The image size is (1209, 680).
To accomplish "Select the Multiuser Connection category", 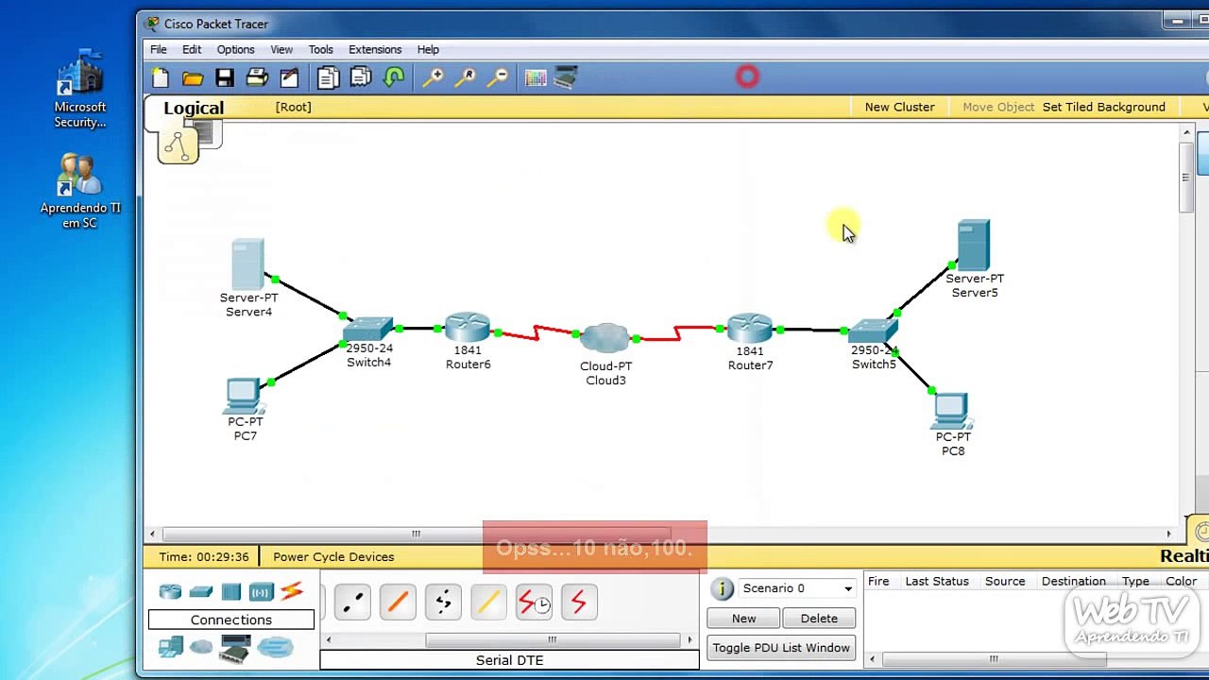I will pyautogui.click(x=275, y=647).
